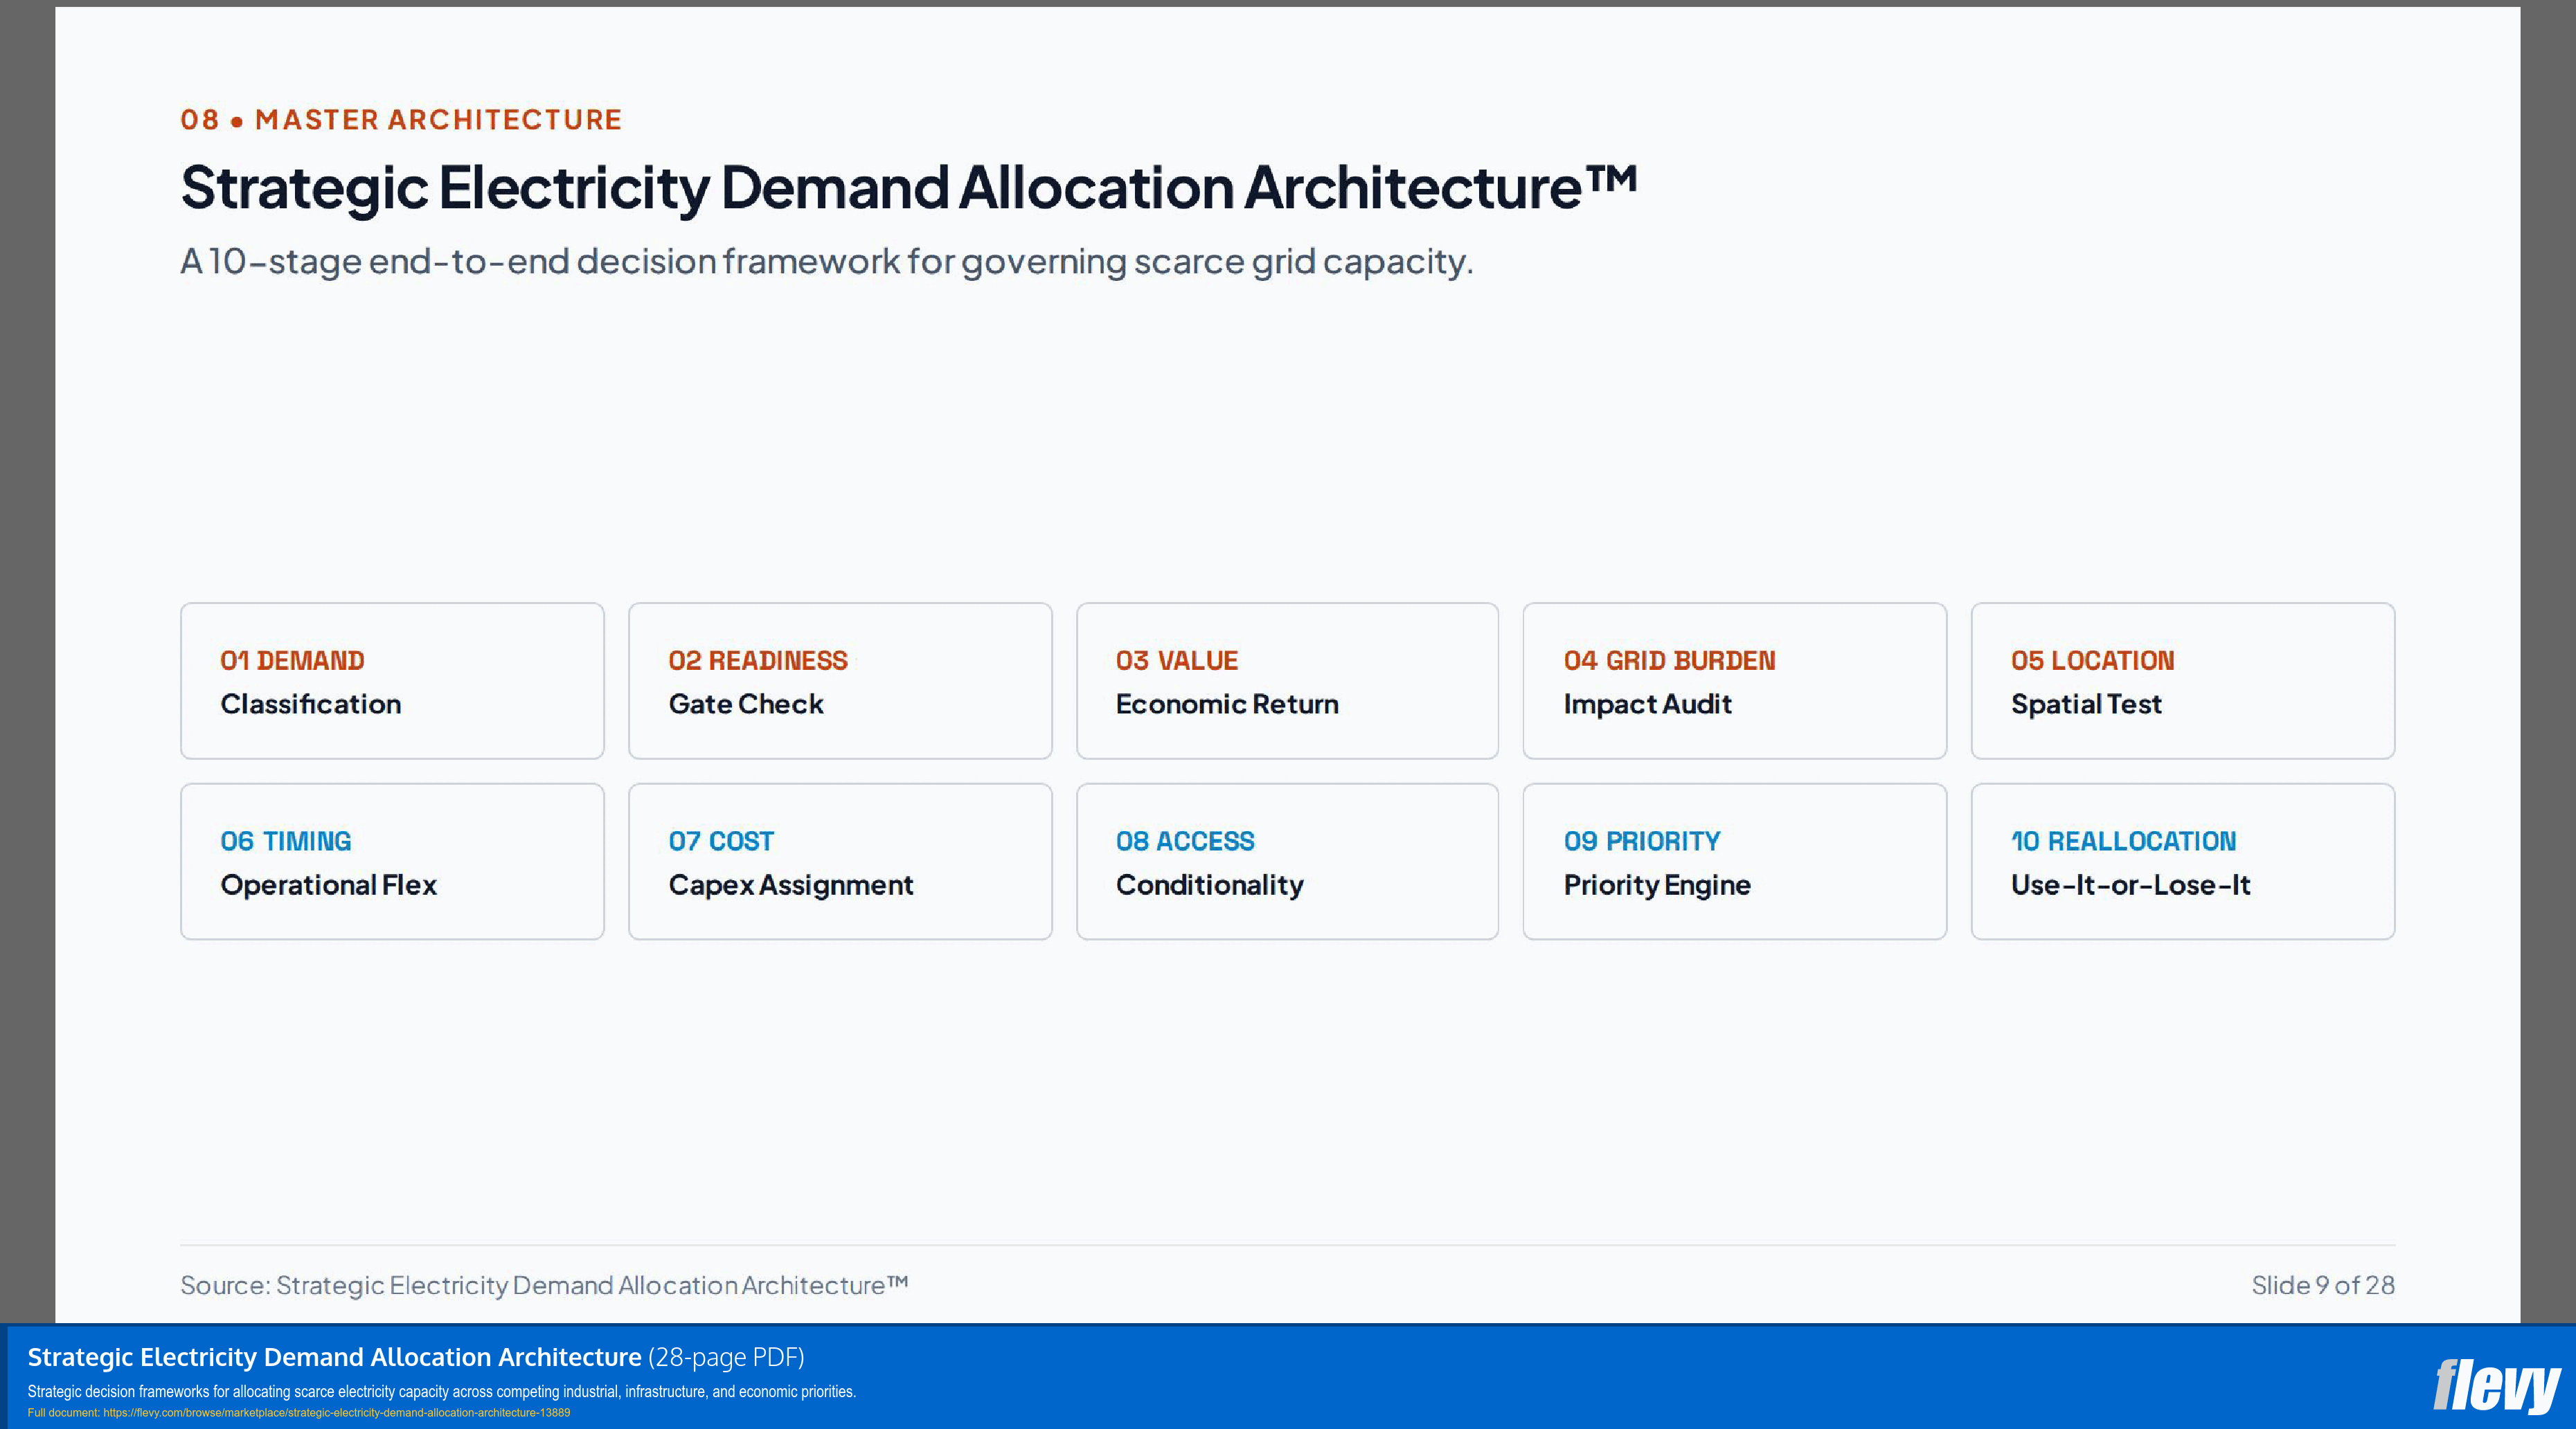Click the 04 GRID BURDEN Impact Audit card
Image resolution: width=2576 pixels, height=1429 pixels.
point(1734,680)
